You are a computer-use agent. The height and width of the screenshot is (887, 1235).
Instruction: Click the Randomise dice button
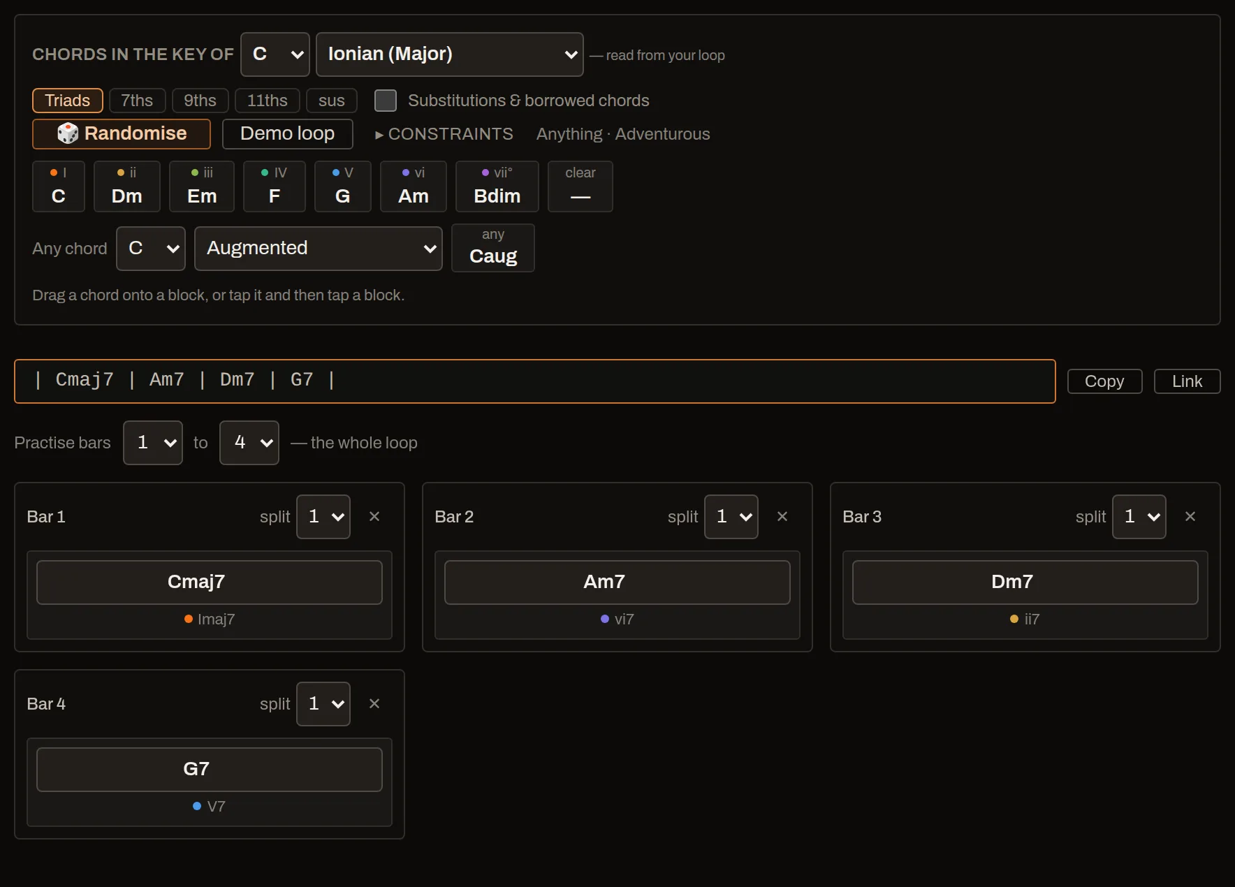[x=122, y=134]
